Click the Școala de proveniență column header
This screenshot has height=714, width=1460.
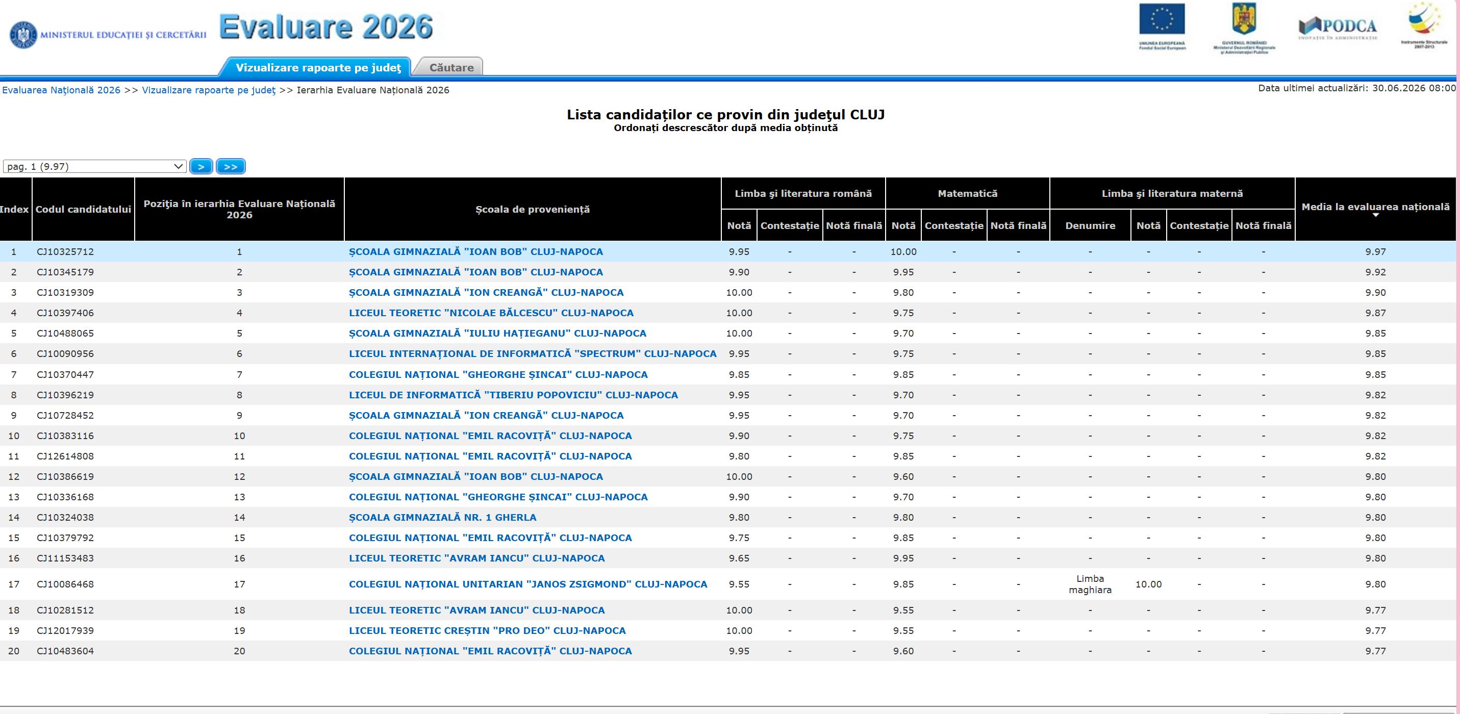point(533,209)
